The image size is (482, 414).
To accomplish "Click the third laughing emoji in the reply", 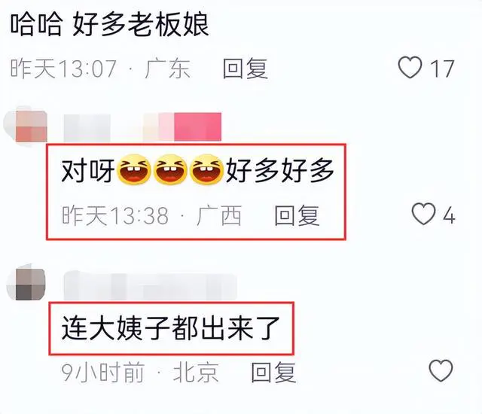I will [206, 169].
